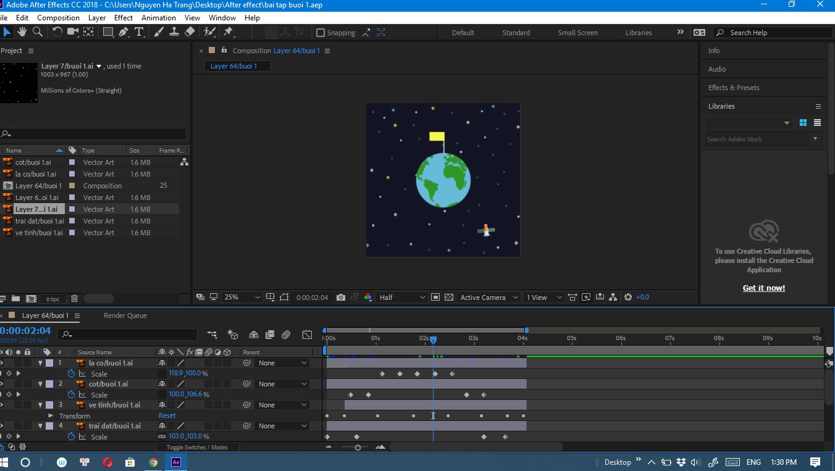Expand the Transform group of ve tinh layer
The width and height of the screenshot is (835, 471).
(x=51, y=416)
